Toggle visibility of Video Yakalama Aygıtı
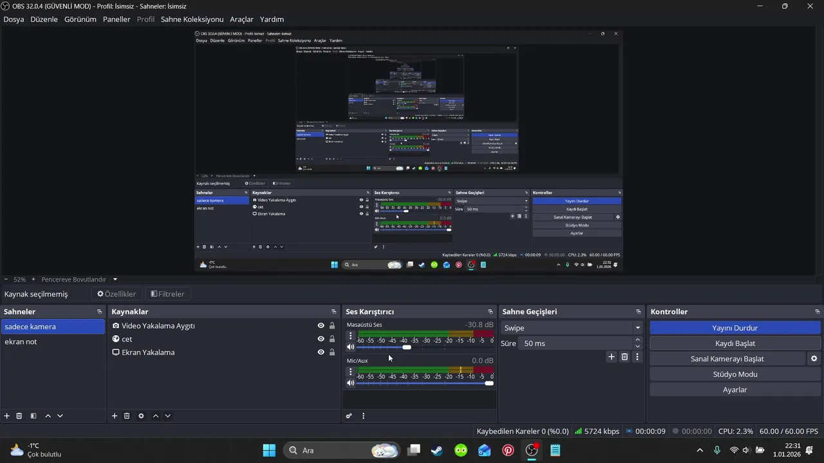The width and height of the screenshot is (824, 463). (x=321, y=325)
